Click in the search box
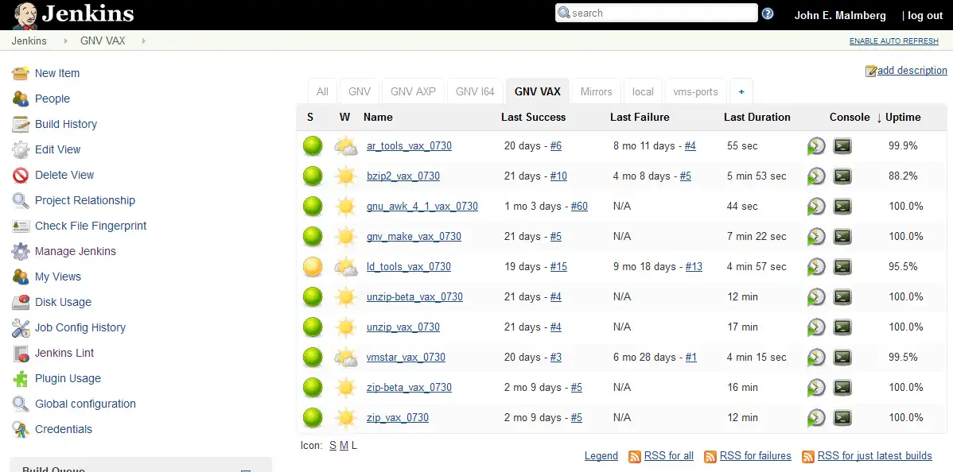 pos(656,13)
